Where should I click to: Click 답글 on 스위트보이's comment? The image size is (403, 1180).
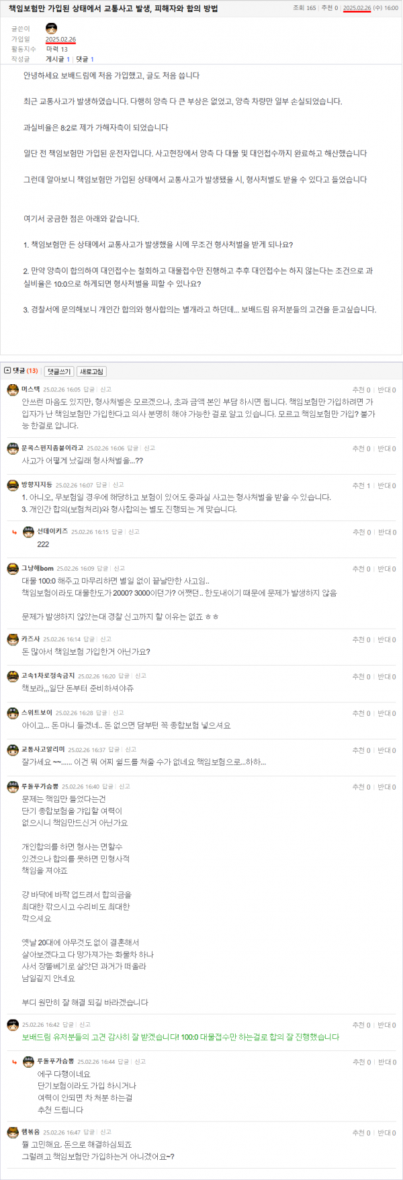pos(101,713)
